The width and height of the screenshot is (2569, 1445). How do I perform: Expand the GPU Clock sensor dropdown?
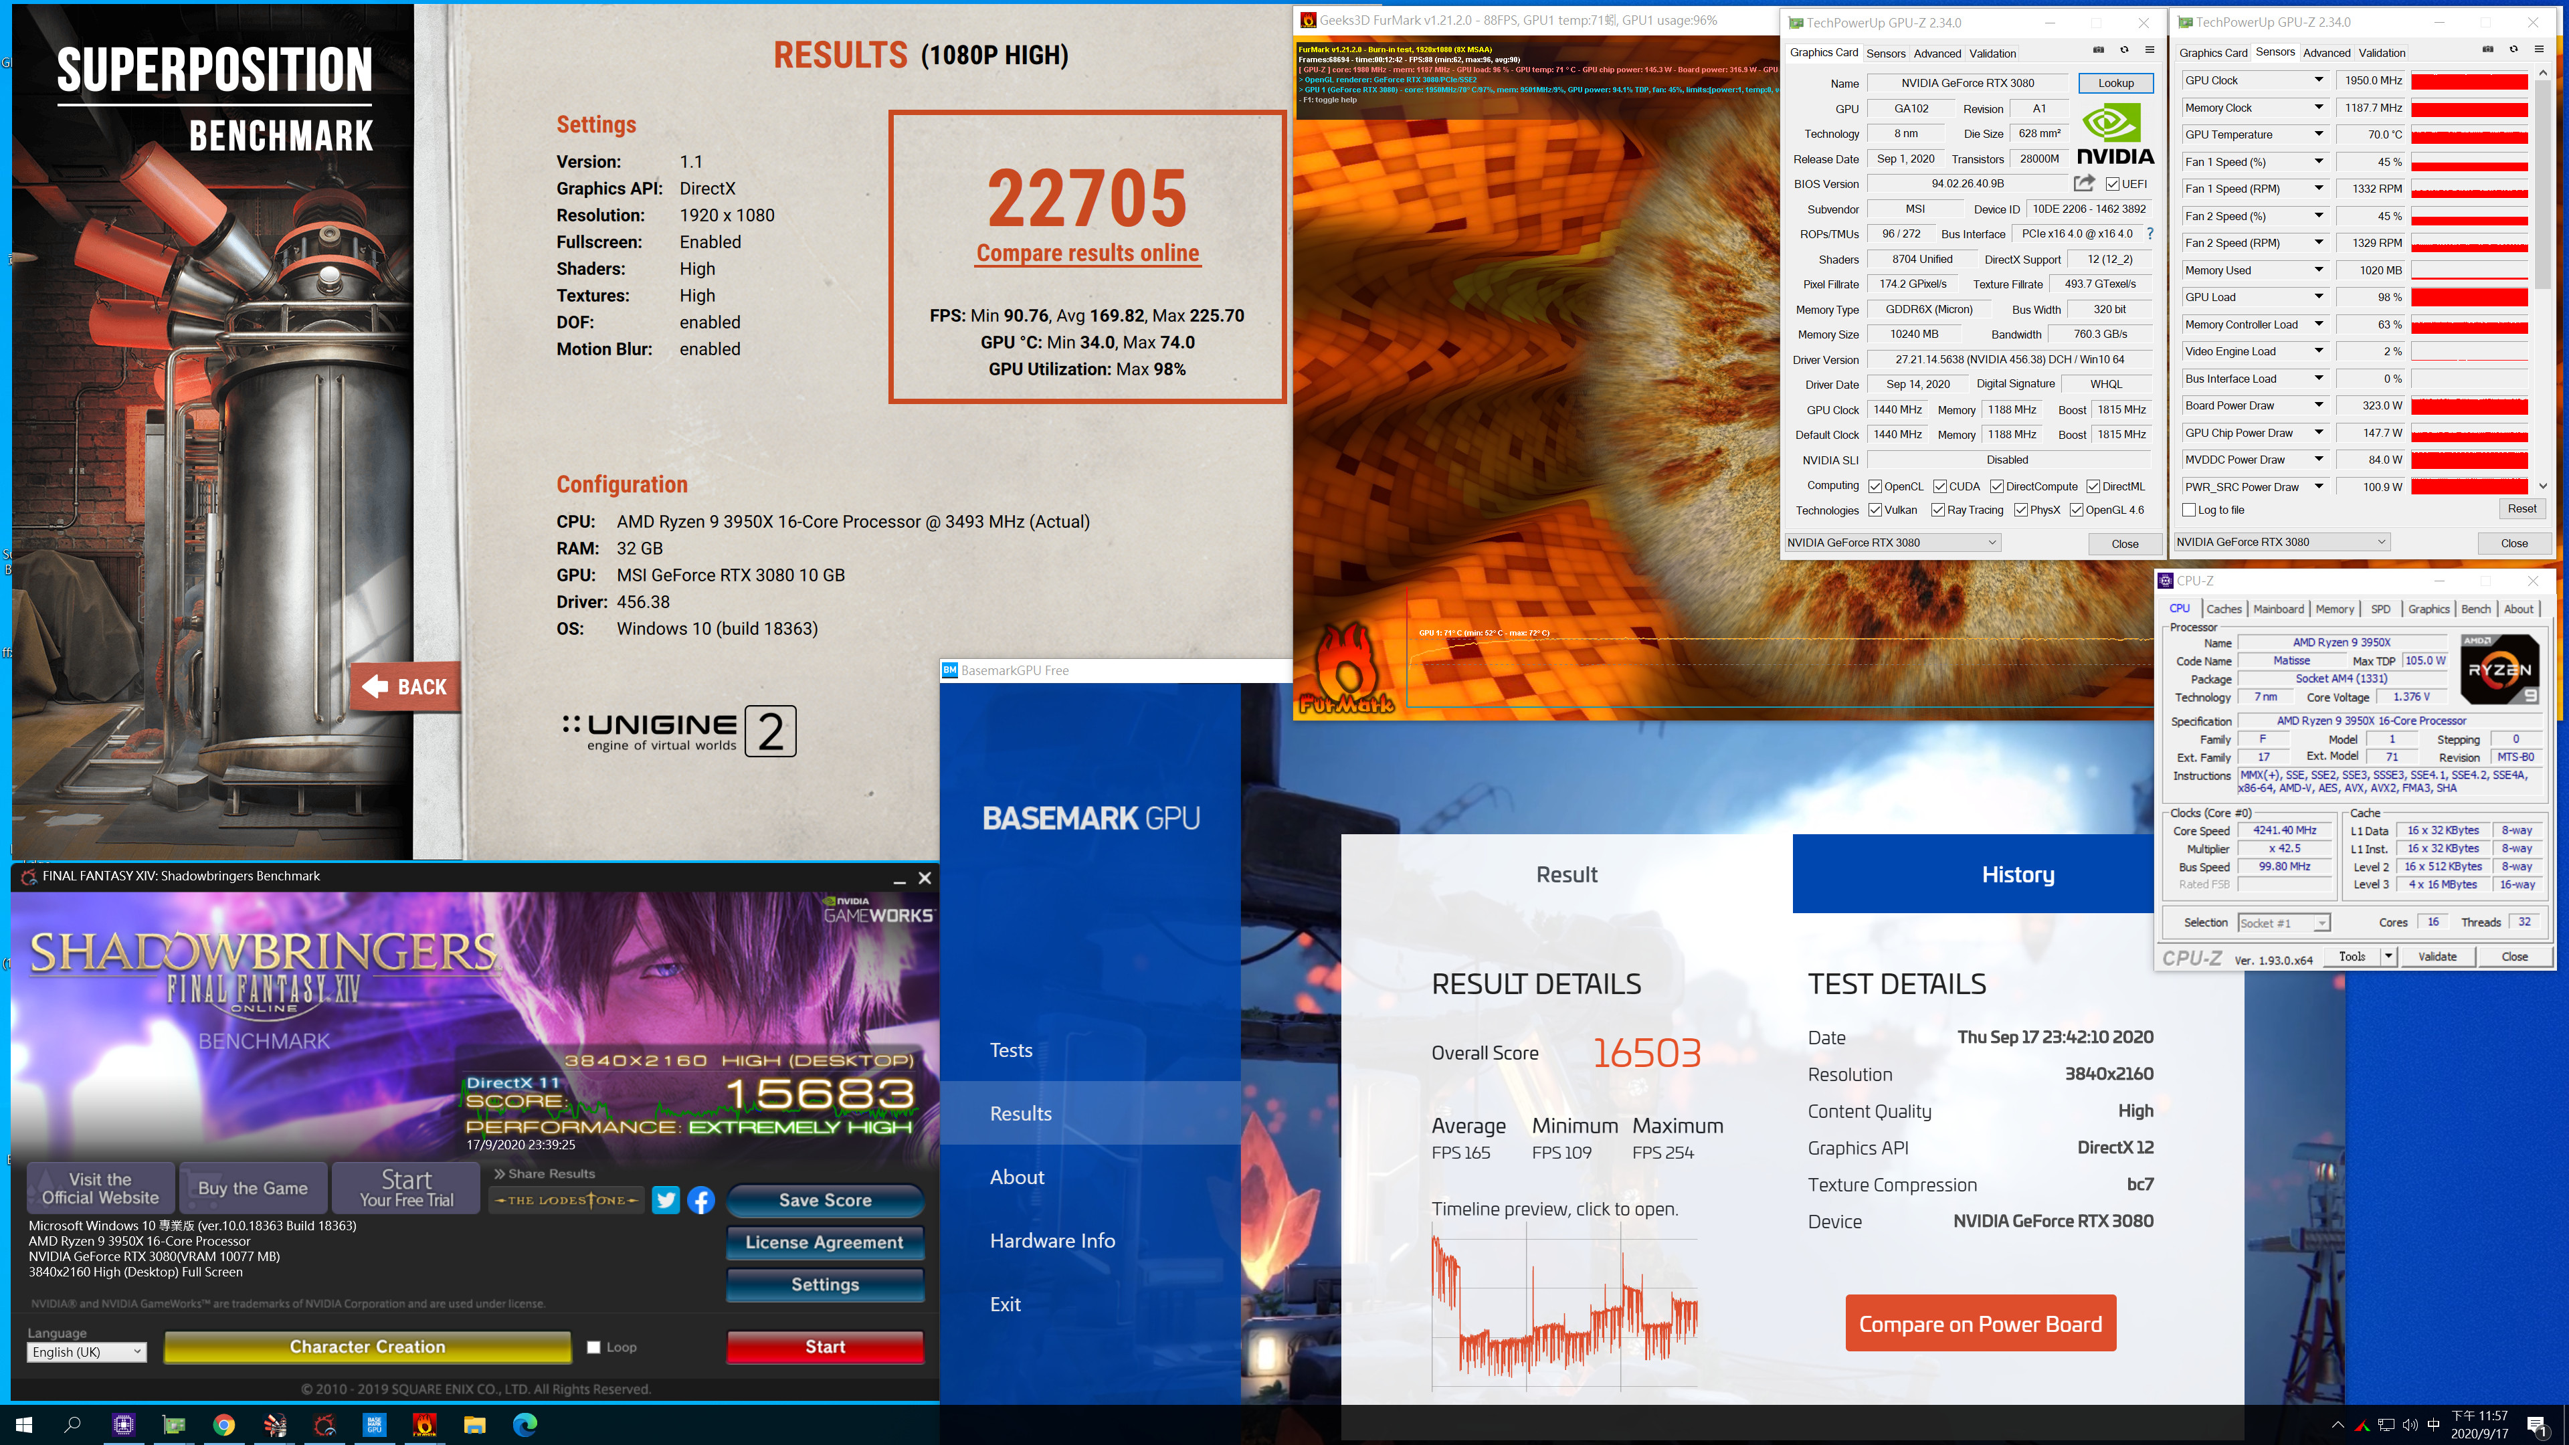coord(2319,80)
